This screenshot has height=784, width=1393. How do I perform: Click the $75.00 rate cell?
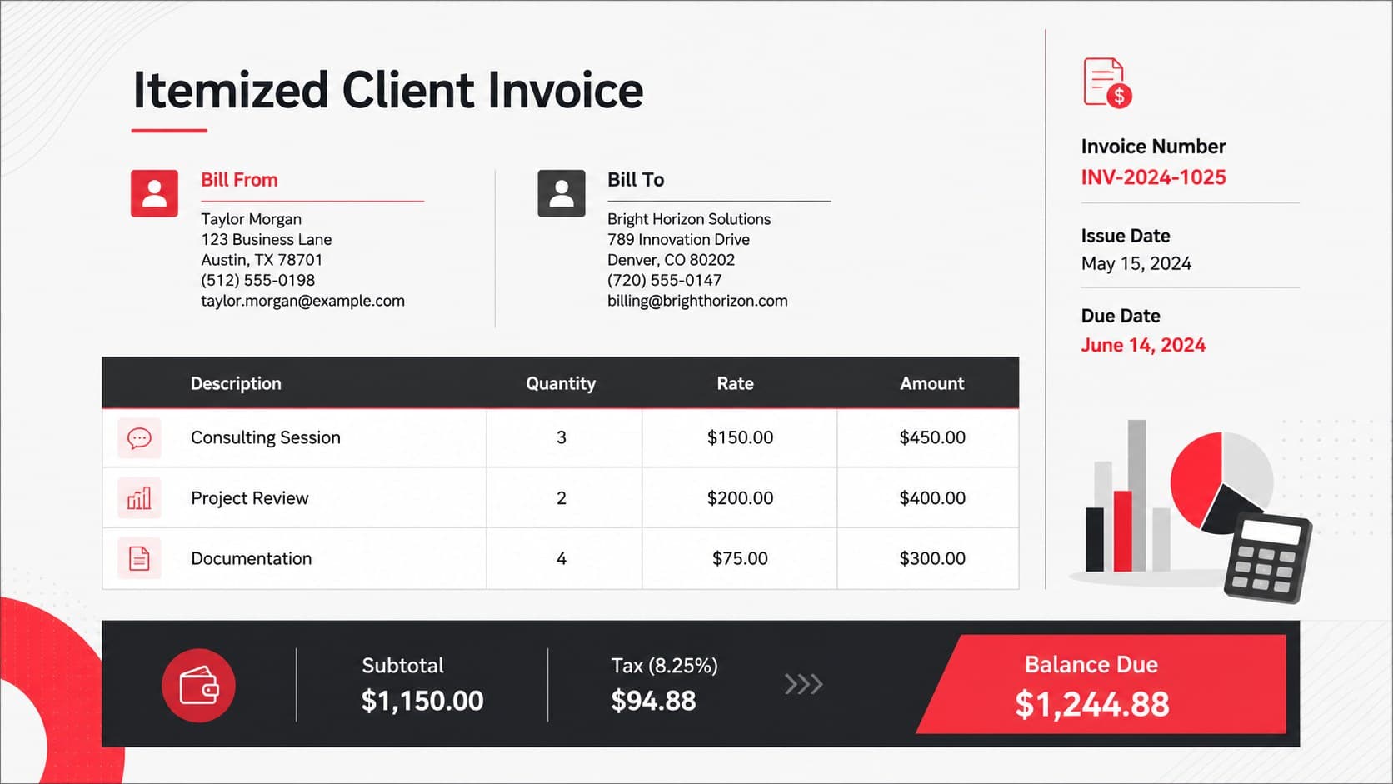pos(740,558)
